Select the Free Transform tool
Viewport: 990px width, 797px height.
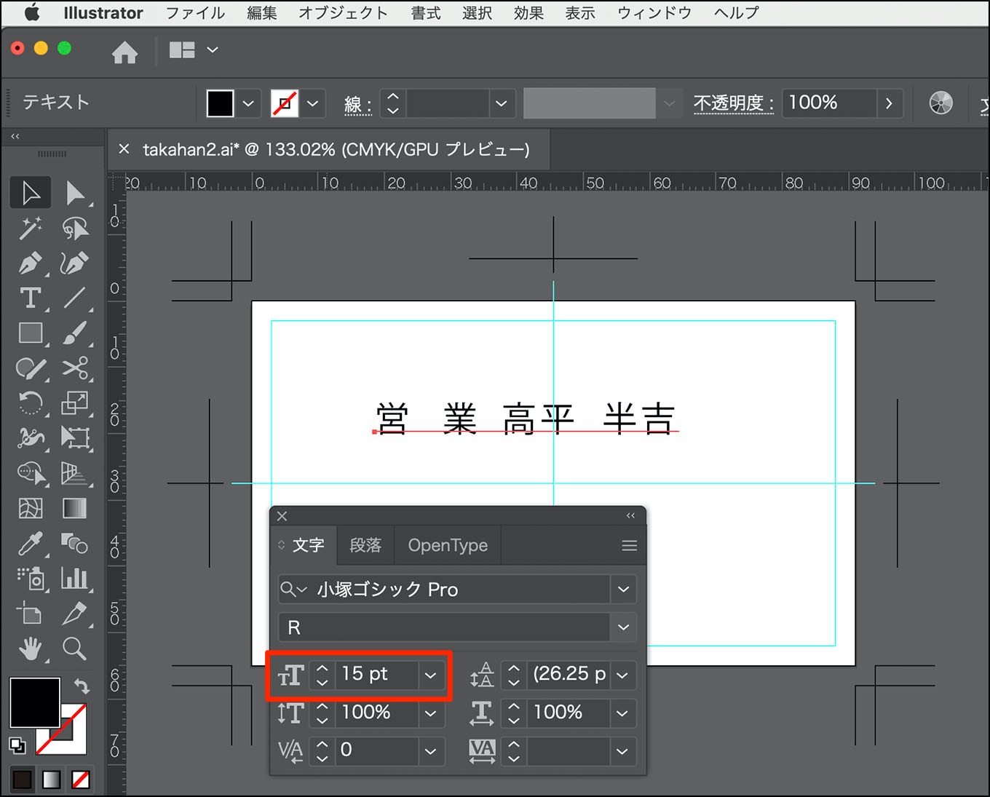pos(76,437)
